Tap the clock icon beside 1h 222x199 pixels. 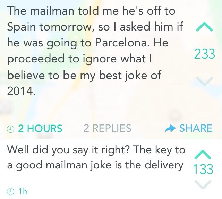point(11,190)
